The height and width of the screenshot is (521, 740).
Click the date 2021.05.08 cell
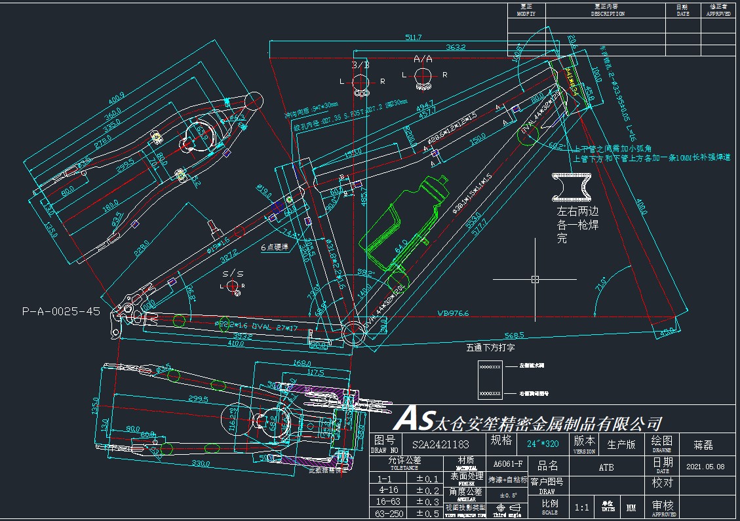coord(705,467)
